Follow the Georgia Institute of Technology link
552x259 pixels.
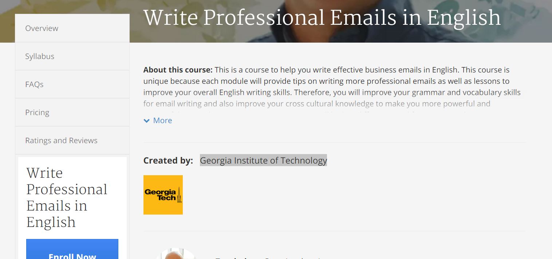click(263, 160)
